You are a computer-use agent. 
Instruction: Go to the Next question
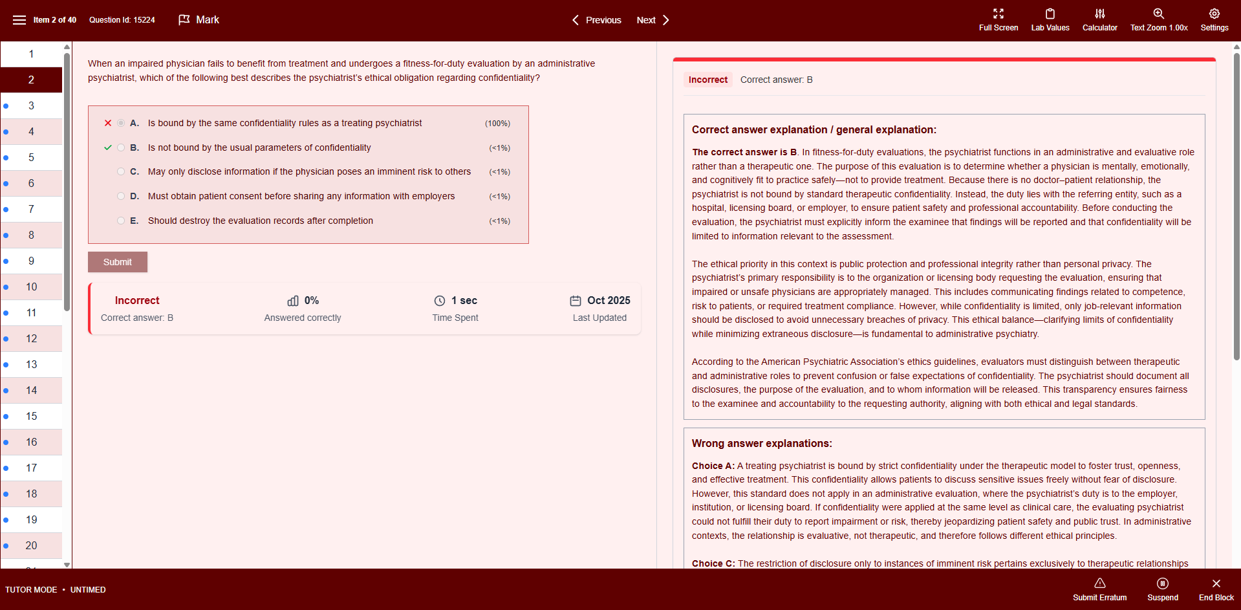(x=653, y=20)
